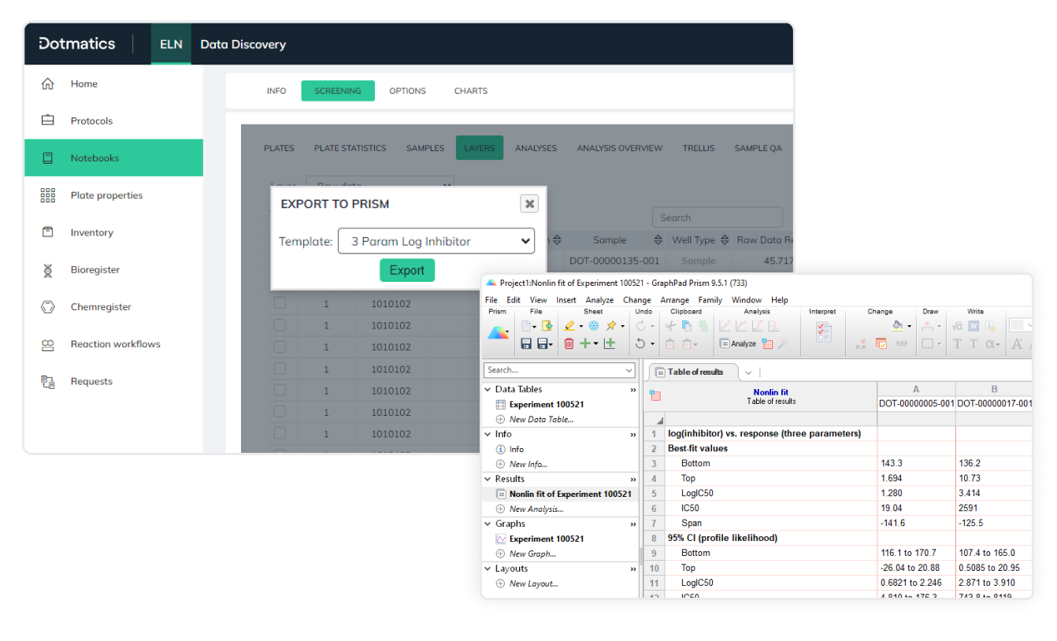Open the Requests icon in sidebar
Image resolution: width=1057 pixels, height=641 pixels.
coord(48,382)
